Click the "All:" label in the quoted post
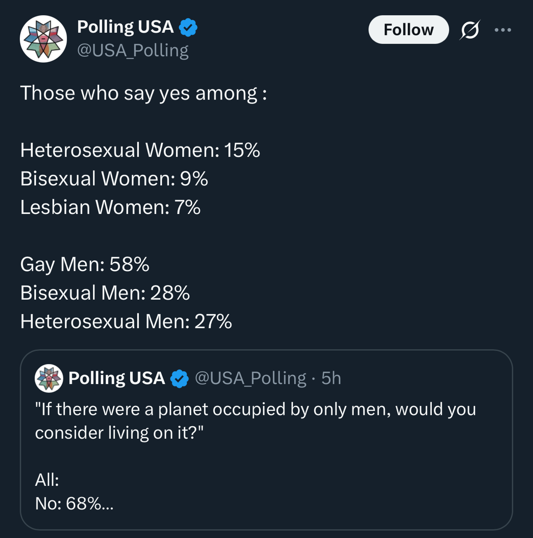The width and height of the screenshot is (533, 538). click(x=47, y=480)
